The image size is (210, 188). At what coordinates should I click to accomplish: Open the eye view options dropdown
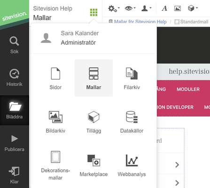click(x=130, y=8)
